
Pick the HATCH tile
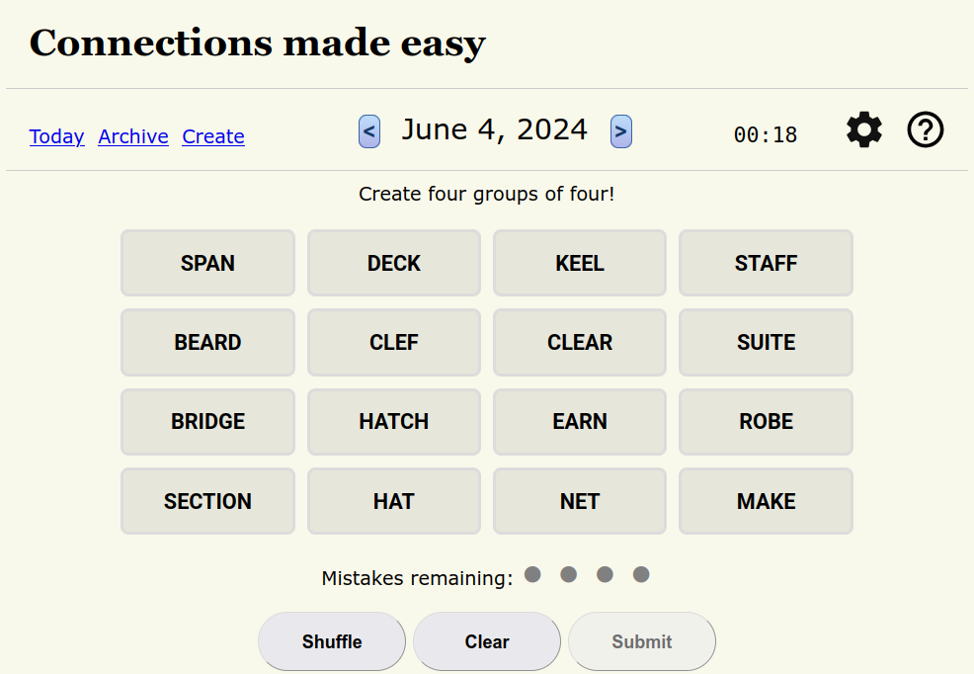pyautogui.click(x=393, y=421)
